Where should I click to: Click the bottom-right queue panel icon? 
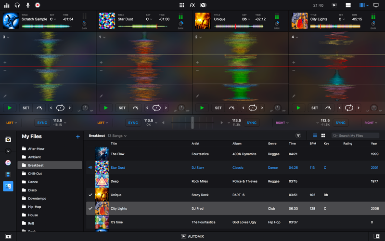click(x=377, y=236)
